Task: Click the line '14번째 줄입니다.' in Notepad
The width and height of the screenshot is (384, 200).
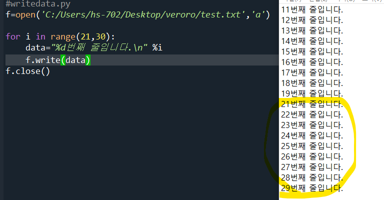Action: coord(312,41)
